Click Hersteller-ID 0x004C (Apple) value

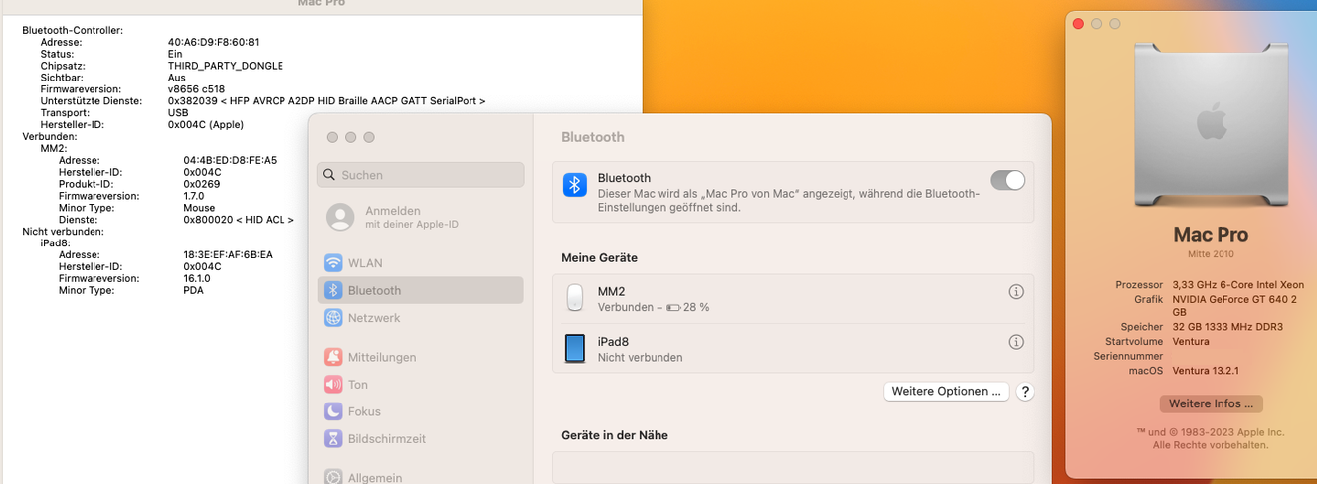pos(206,125)
